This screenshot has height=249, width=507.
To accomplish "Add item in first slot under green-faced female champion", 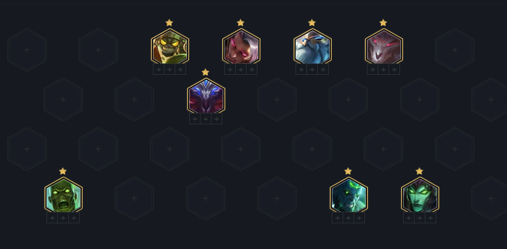I will point(409,218).
